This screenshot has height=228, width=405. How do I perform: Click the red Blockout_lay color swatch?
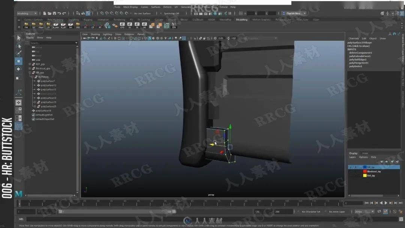(365, 171)
